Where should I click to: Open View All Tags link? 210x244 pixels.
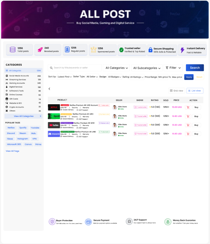12,151
